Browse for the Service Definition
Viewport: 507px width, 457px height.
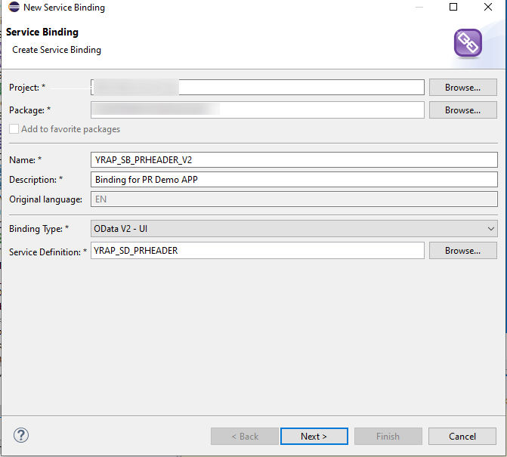pyautogui.click(x=462, y=251)
